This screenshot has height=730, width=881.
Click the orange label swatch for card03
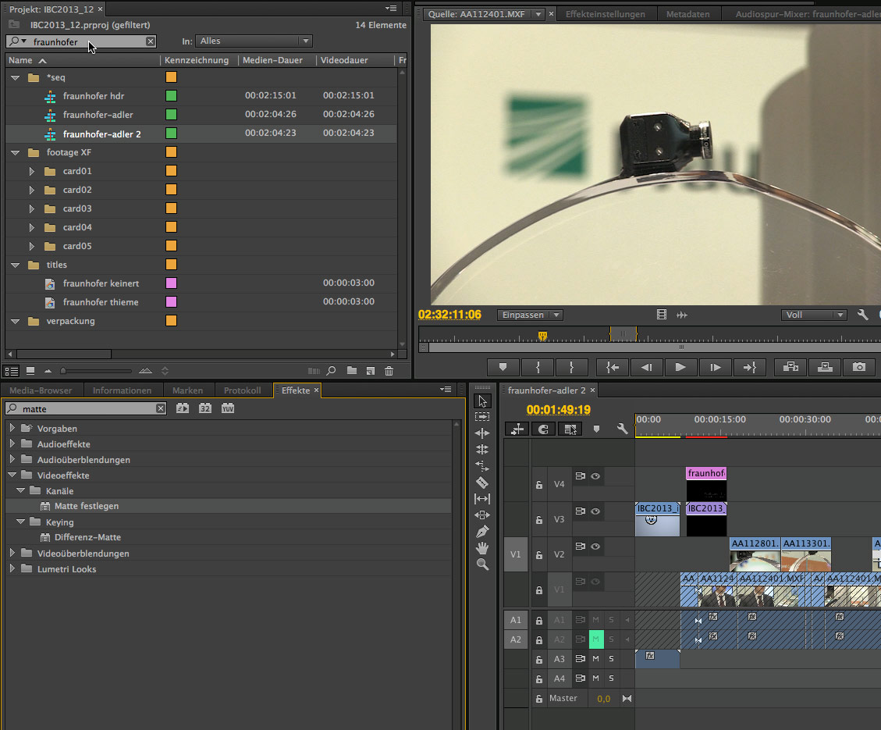(171, 208)
